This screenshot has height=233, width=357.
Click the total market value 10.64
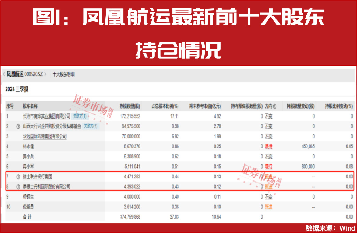coord(216,217)
